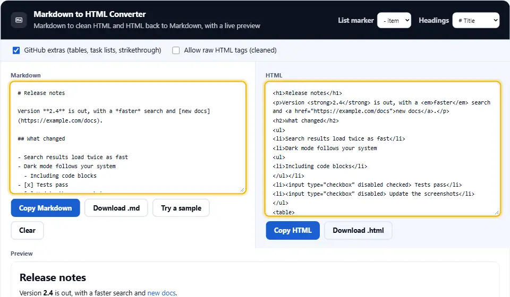The image size is (510, 297).
Task: Click '(https://example.com/docs).' Markdown line
Action: [60, 120]
